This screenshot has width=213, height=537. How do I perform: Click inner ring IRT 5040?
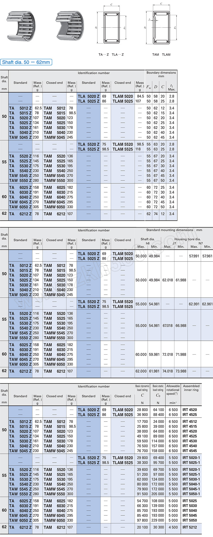[x=190, y=511]
